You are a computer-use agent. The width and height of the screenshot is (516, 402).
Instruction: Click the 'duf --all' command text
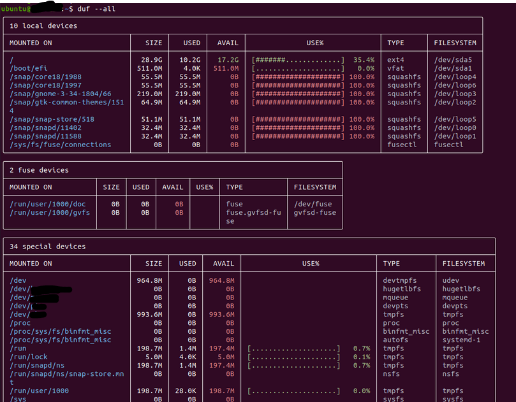tap(96, 9)
